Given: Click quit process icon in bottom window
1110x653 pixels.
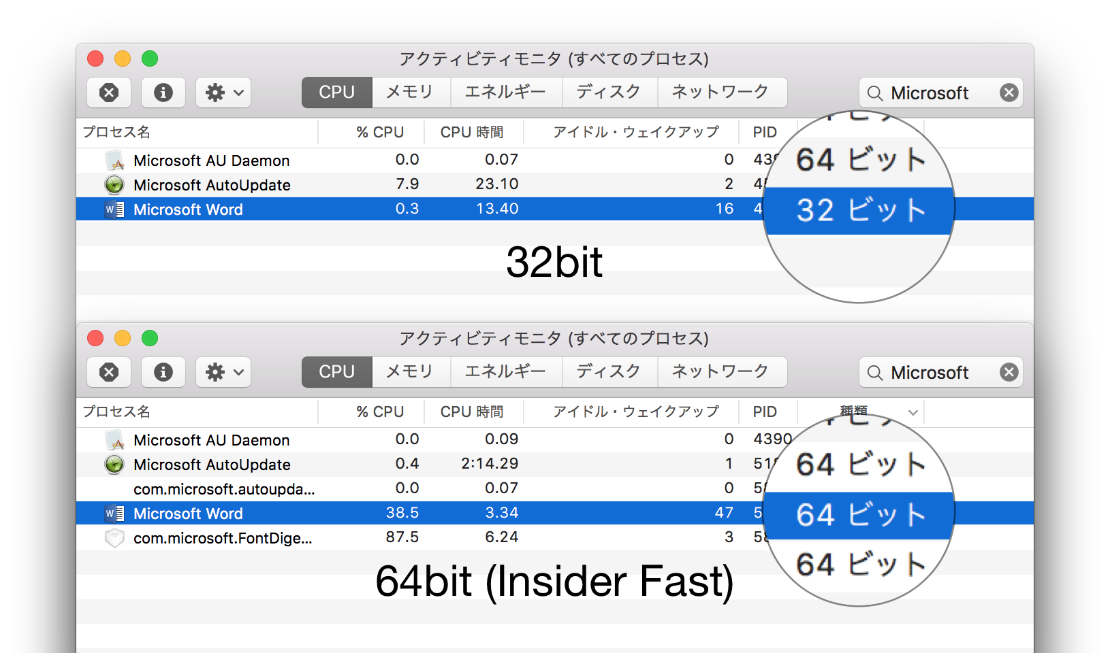Looking at the screenshot, I should click(x=109, y=372).
